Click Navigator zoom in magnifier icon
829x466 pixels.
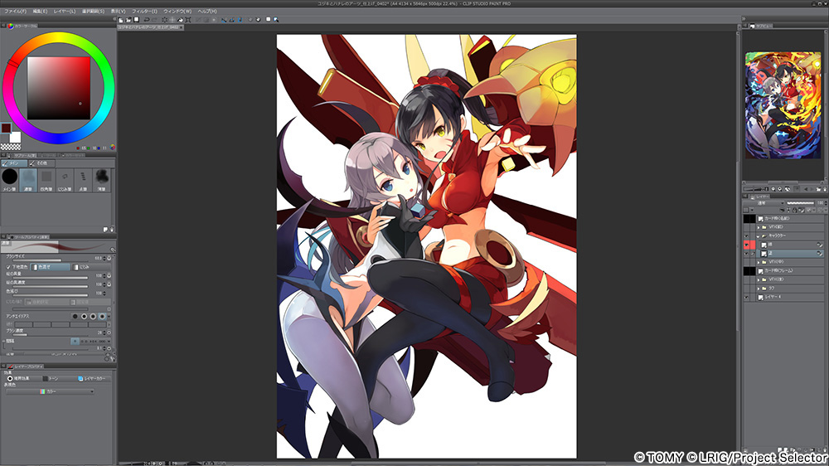click(780, 189)
